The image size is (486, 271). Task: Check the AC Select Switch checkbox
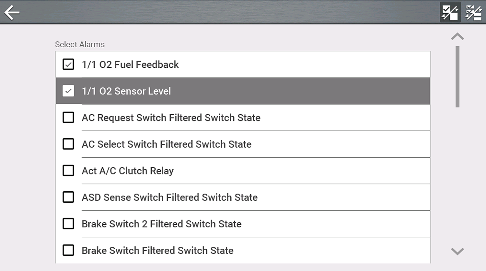click(x=68, y=144)
